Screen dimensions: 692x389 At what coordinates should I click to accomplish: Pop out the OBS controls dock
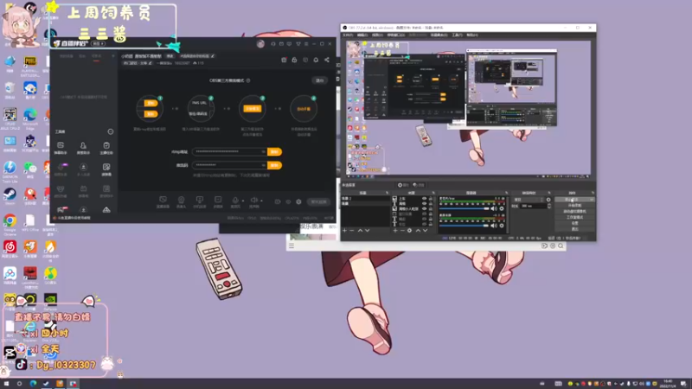(x=593, y=193)
